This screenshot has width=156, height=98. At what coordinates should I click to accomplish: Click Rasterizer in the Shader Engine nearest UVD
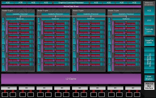click(126, 19)
